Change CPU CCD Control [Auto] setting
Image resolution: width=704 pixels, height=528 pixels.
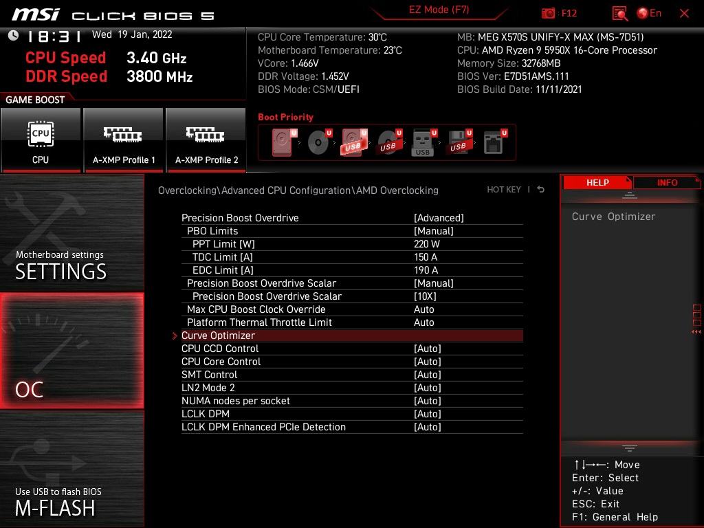[x=352, y=349]
